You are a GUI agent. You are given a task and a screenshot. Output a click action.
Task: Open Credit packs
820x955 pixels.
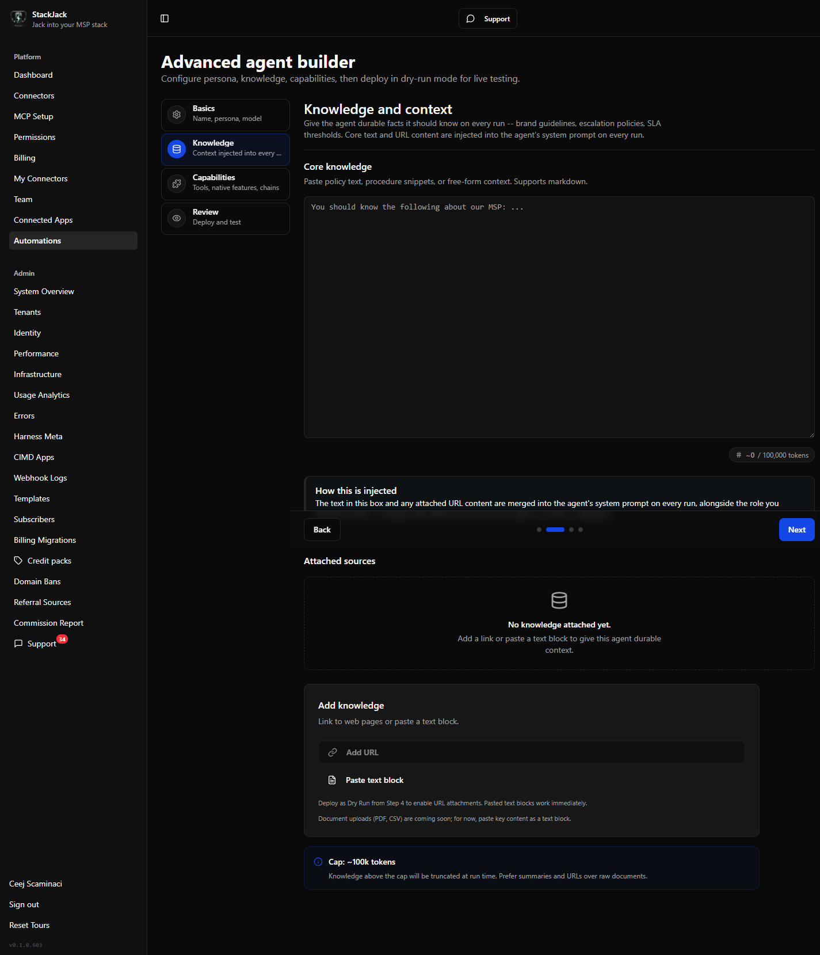(x=73, y=561)
